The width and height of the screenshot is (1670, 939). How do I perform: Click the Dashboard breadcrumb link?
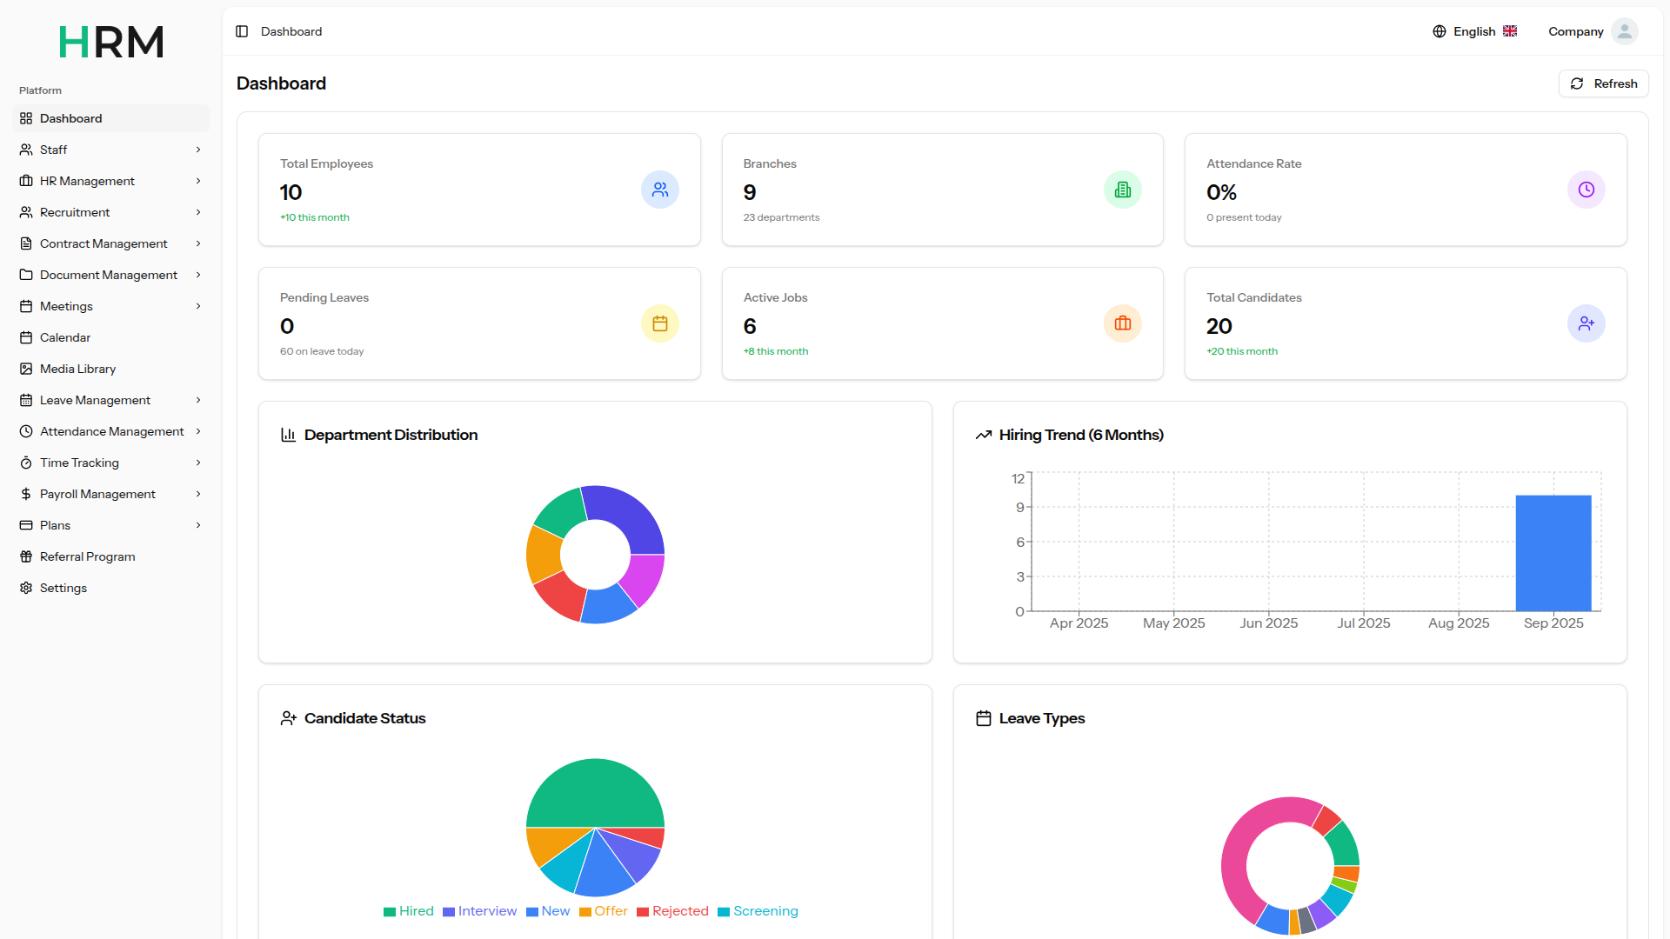click(291, 31)
